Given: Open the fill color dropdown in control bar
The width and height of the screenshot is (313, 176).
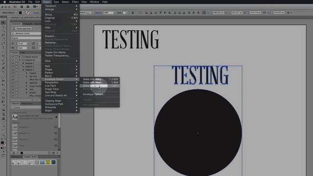Looking at the screenshot, I should [23, 13].
